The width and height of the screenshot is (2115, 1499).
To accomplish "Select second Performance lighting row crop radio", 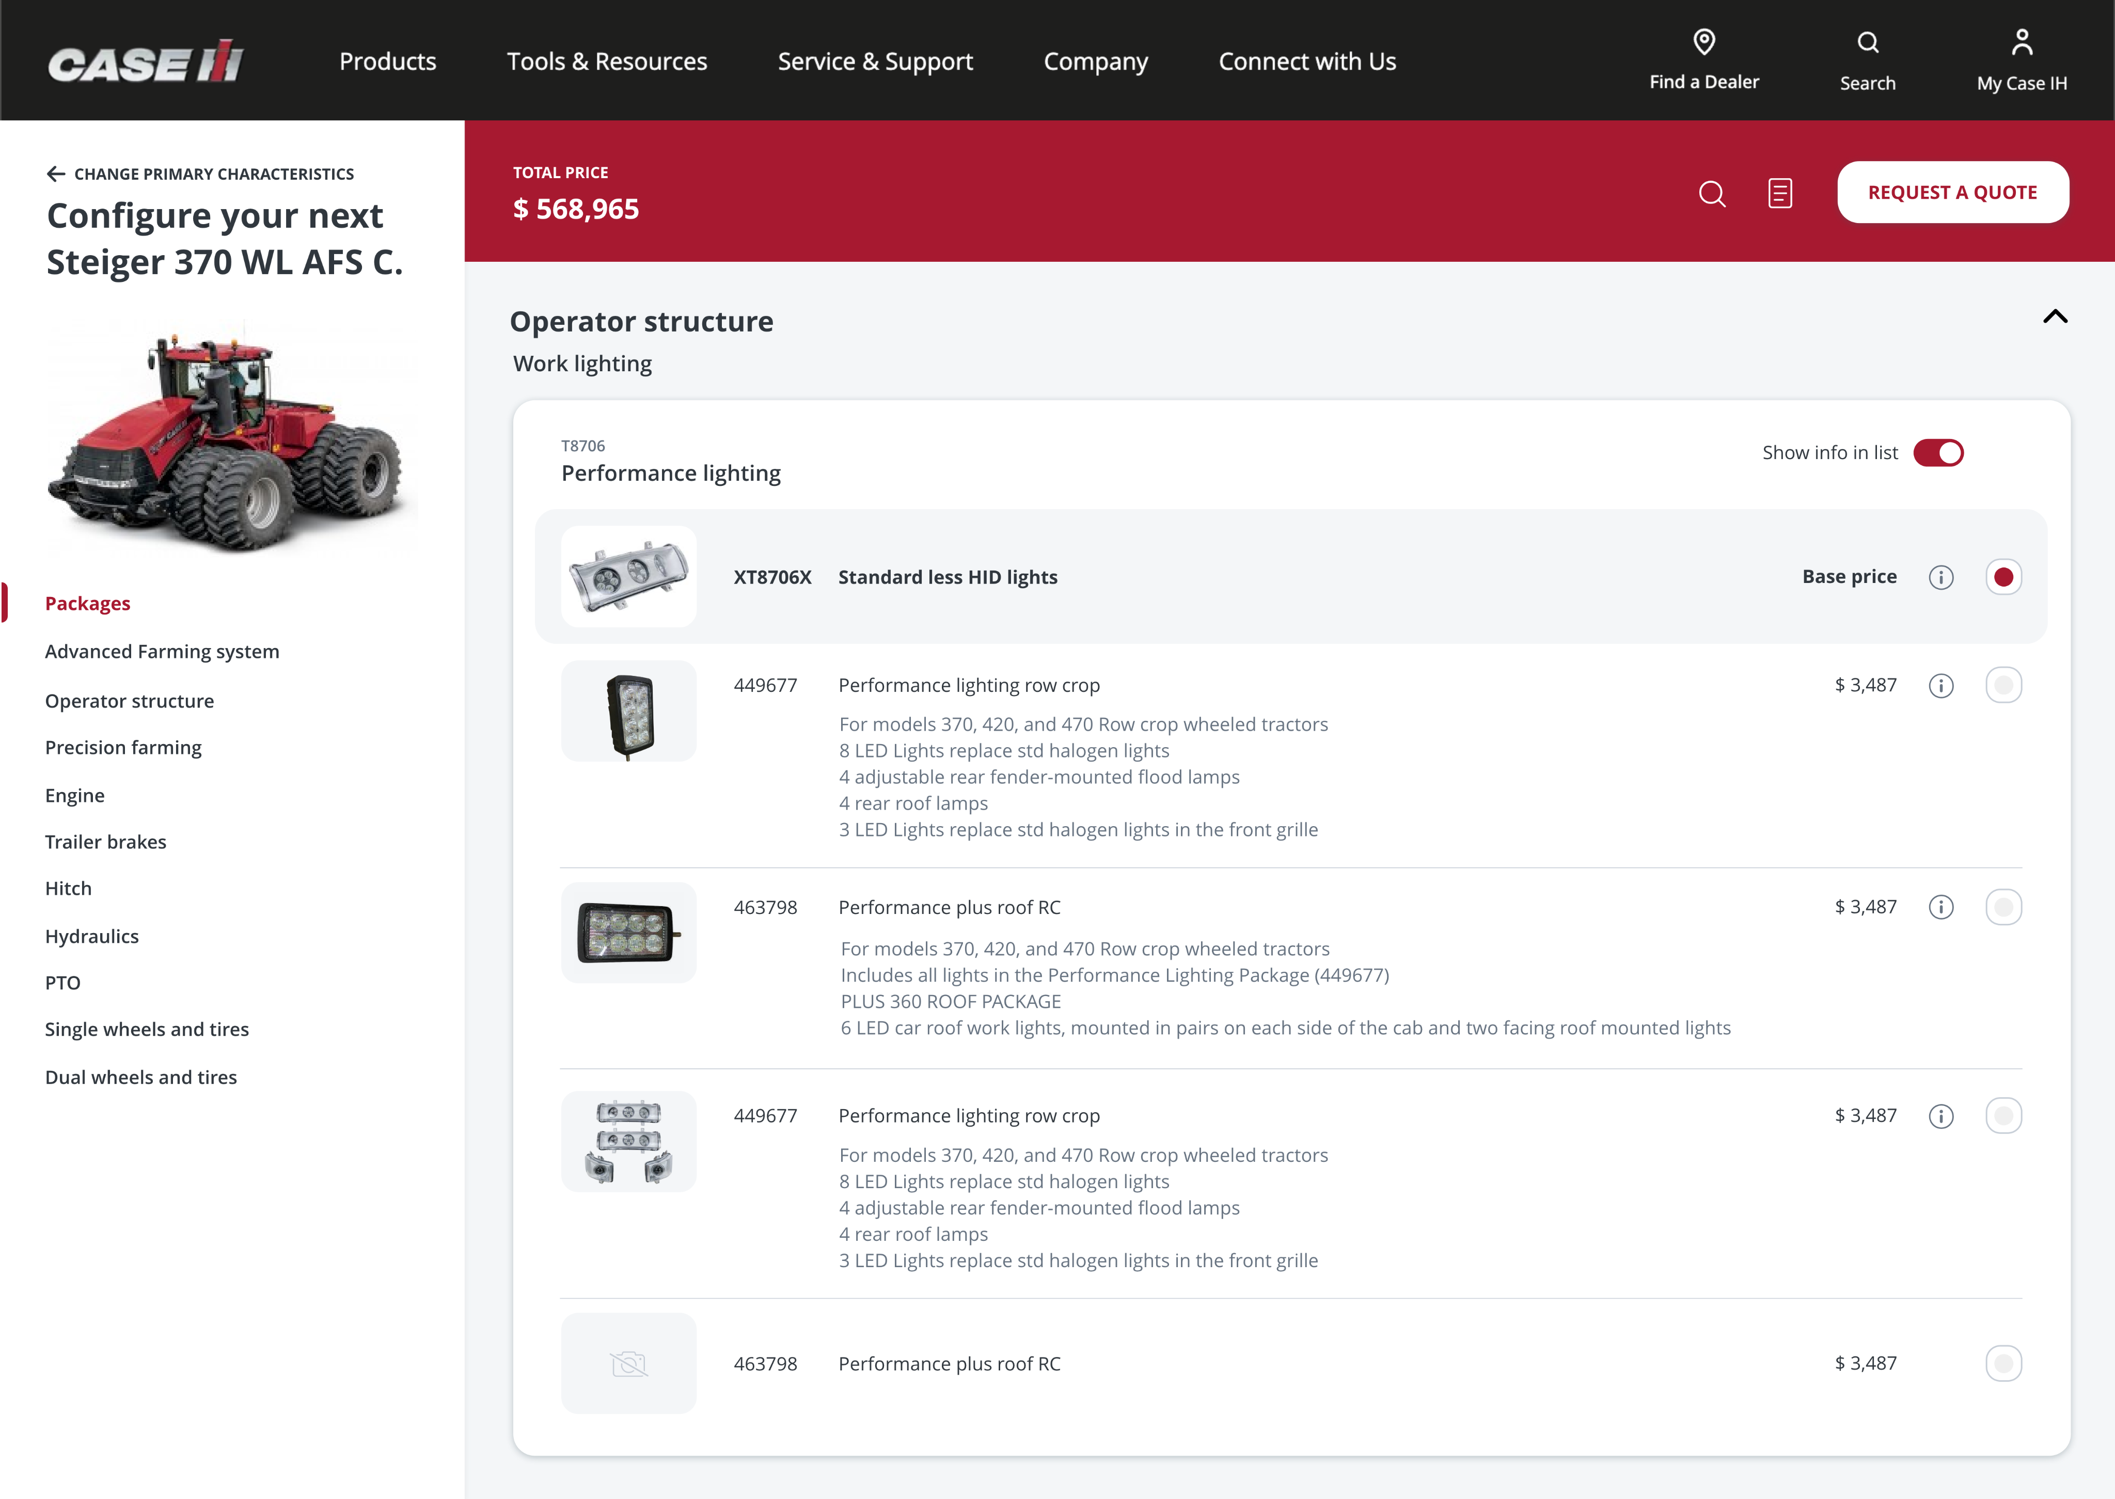I will 2003,1115.
